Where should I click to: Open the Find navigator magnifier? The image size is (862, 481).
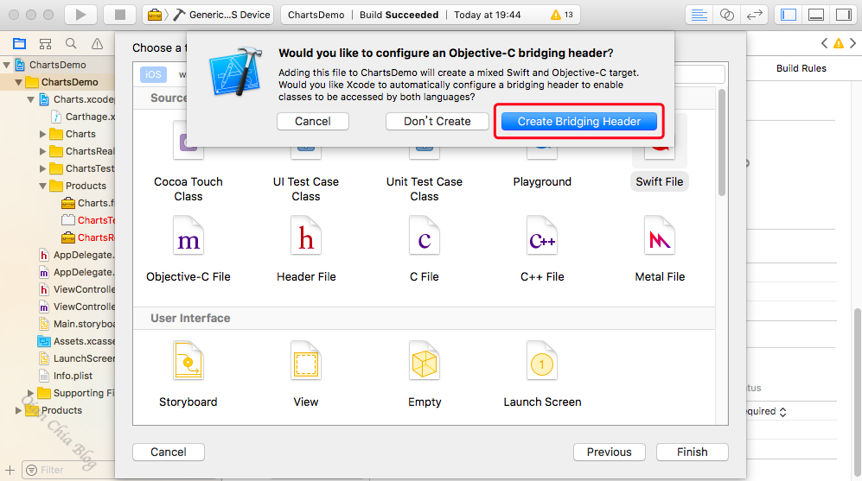click(x=71, y=44)
